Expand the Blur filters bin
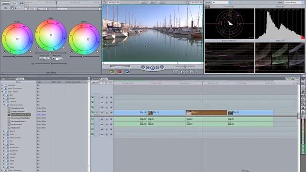 4,95
